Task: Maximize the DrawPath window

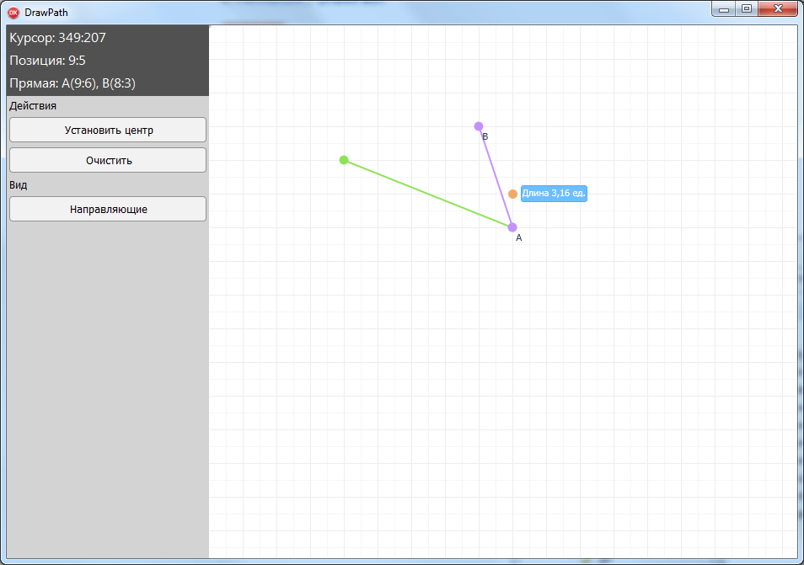Action: [x=747, y=8]
